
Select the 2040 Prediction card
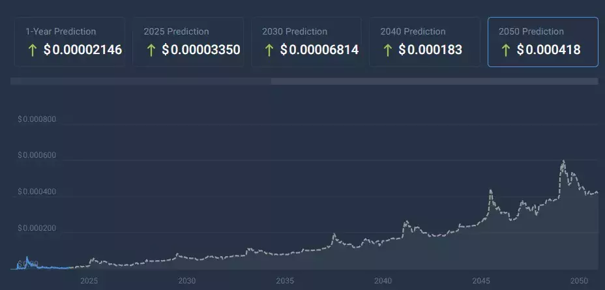tap(424, 42)
